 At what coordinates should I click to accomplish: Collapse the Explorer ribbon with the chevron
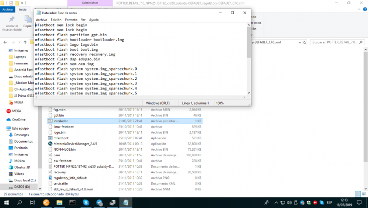(359, 10)
